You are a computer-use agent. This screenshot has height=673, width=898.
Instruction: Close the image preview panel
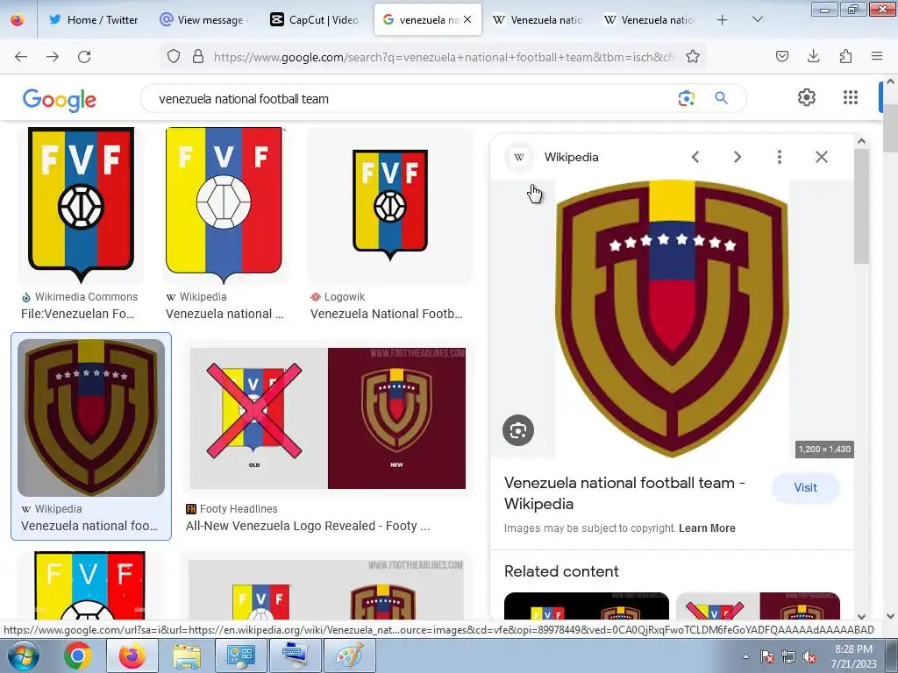coord(821,157)
